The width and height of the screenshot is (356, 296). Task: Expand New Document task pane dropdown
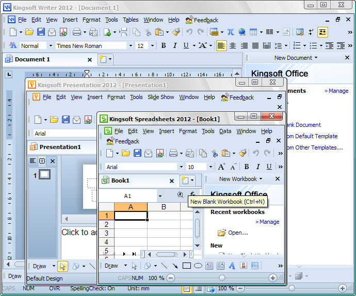pos(316,58)
